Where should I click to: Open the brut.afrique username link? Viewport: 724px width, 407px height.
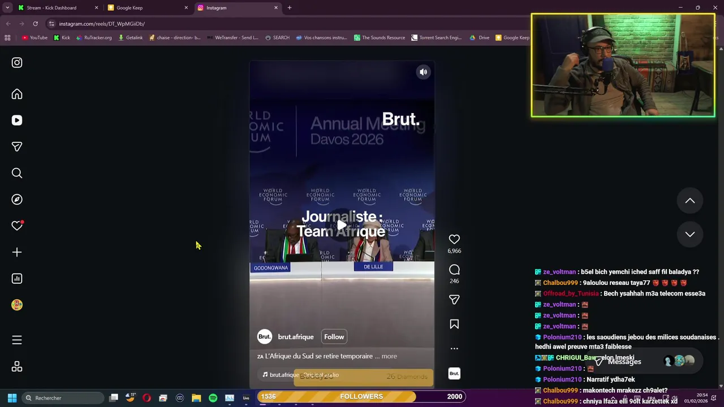(x=296, y=337)
